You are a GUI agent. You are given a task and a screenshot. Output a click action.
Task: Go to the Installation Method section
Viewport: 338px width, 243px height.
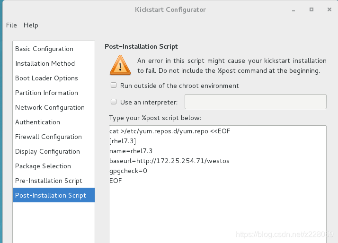pyautogui.click(x=45, y=63)
